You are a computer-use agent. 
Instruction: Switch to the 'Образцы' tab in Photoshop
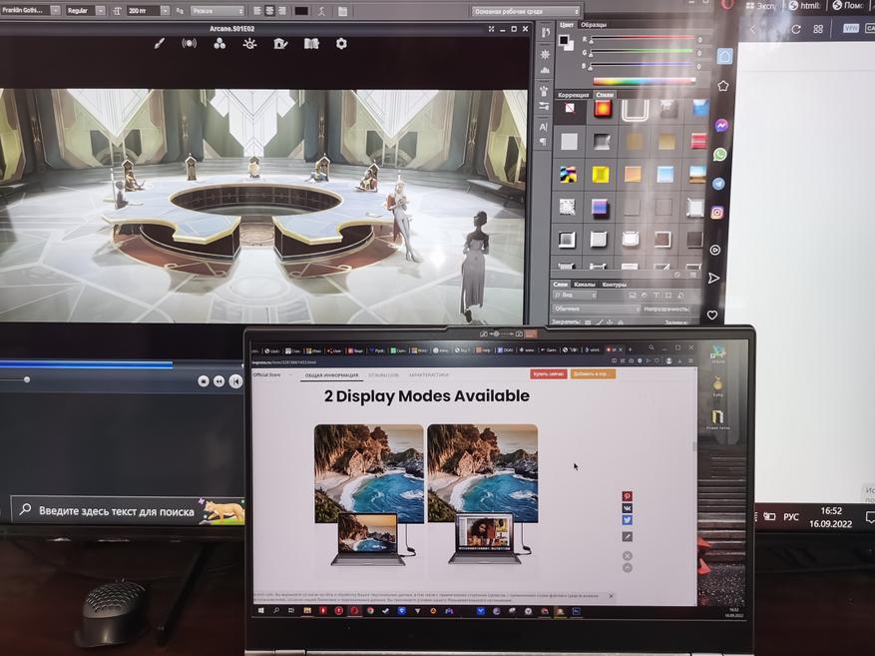click(x=594, y=25)
